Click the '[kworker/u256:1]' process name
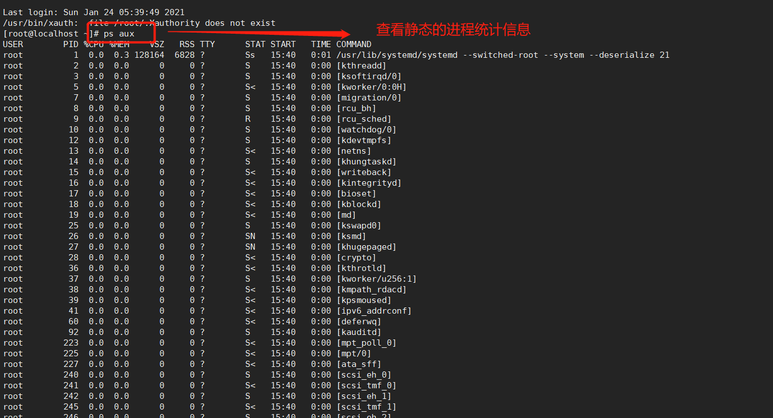The image size is (773, 418). (377, 279)
